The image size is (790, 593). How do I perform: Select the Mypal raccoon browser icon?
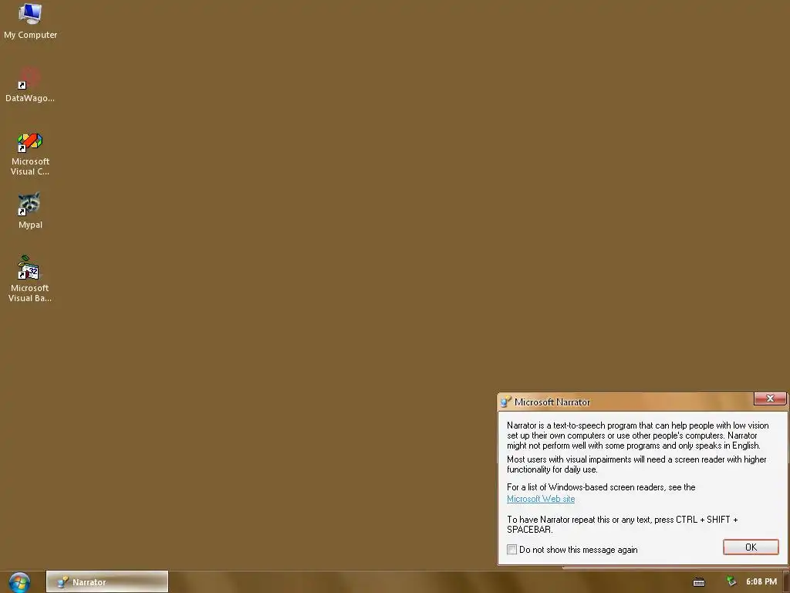coord(30,211)
